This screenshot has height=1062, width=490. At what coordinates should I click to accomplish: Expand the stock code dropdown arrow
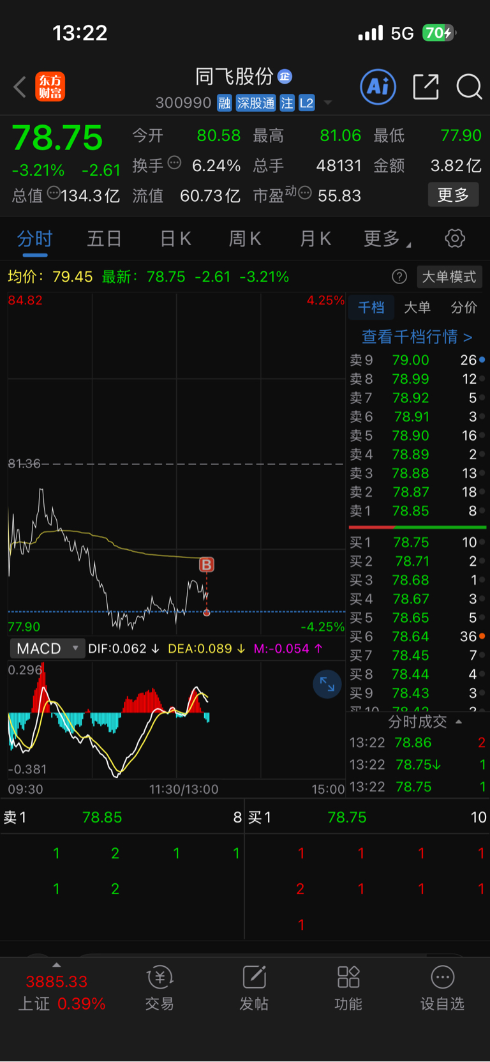(328, 103)
